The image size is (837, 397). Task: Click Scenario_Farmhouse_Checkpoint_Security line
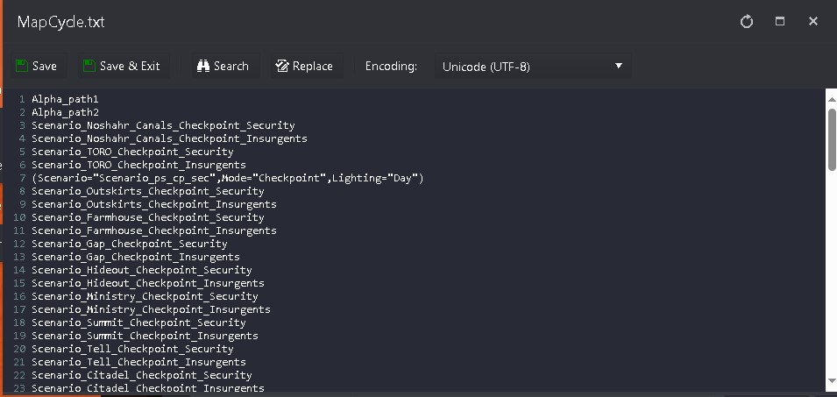tap(148, 217)
